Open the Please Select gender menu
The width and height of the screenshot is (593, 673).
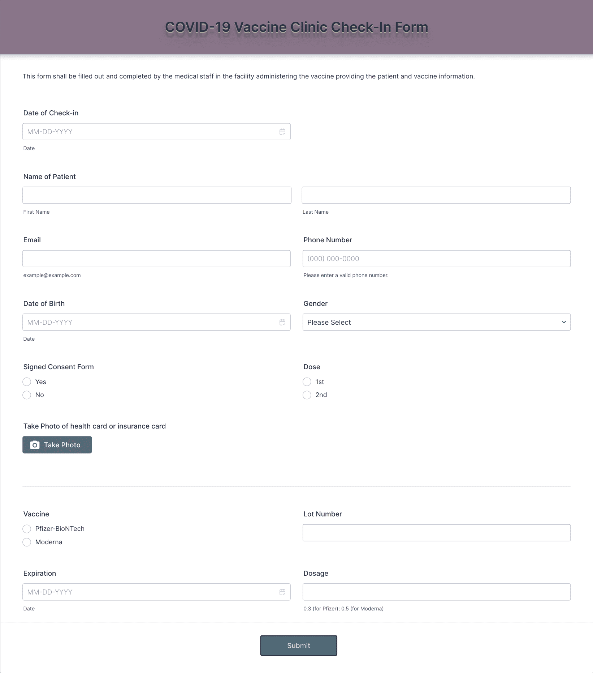click(437, 322)
